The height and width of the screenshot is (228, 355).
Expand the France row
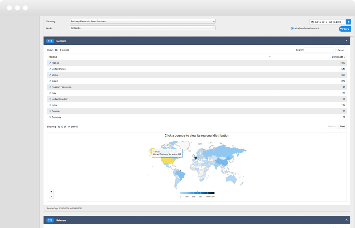[50, 63]
